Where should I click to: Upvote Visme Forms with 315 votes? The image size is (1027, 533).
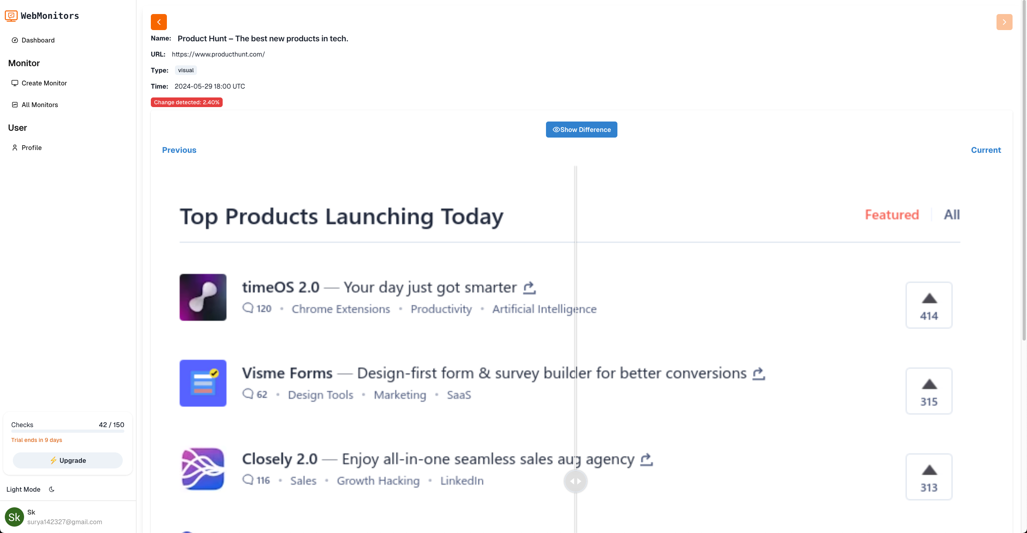pyautogui.click(x=929, y=391)
